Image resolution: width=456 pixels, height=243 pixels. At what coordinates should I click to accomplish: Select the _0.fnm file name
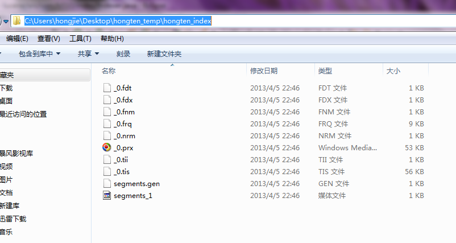124,112
